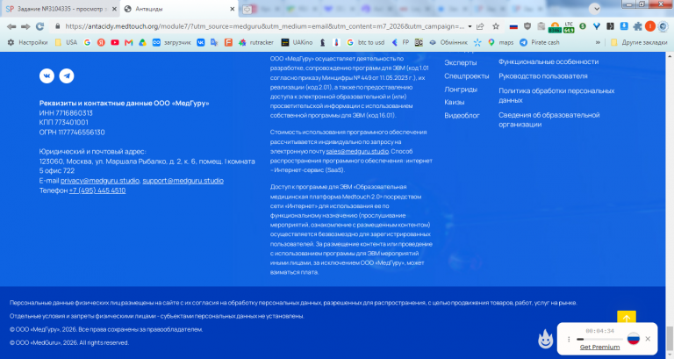Open the VK bookmark icon
The image size is (674, 359).
(x=201, y=42)
